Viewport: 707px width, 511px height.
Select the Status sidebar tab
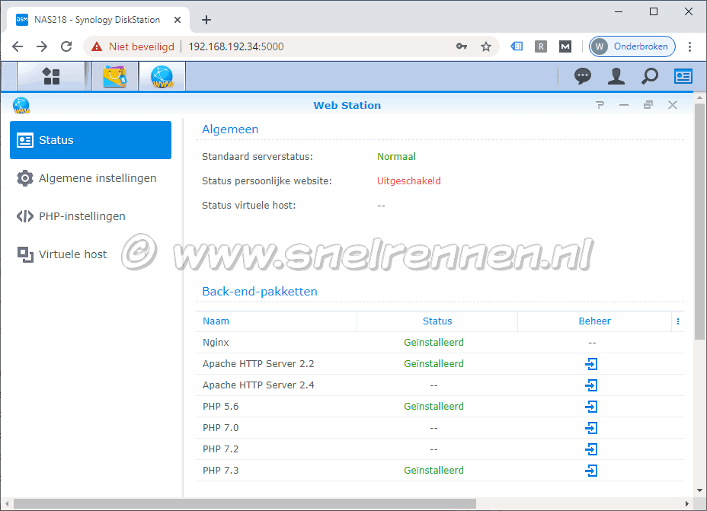click(x=91, y=140)
